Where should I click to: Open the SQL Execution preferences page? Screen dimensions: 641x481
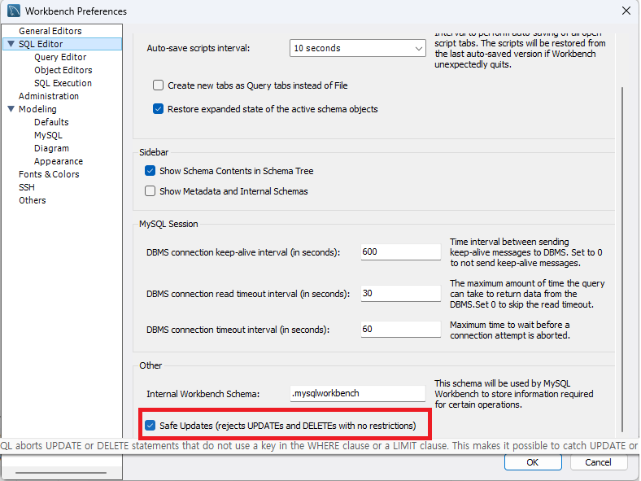pyautogui.click(x=63, y=83)
